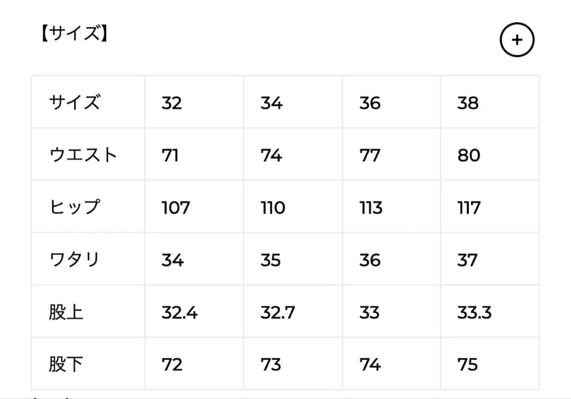Click the ヒップ row label
This screenshot has height=399, width=571.
pyautogui.click(x=75, y=207)
